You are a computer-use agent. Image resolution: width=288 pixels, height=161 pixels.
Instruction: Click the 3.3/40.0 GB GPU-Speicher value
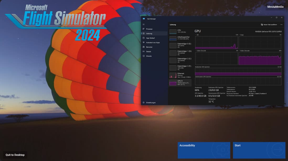click(200, 96)
